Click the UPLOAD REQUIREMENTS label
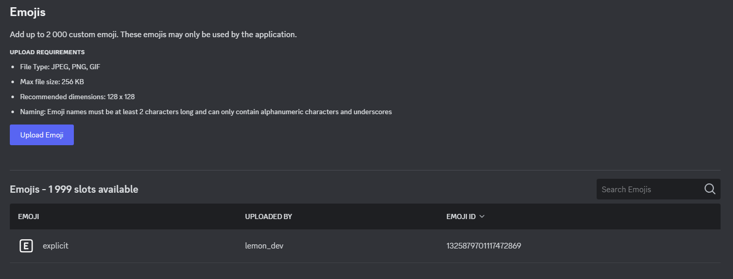The width and height of the screenshot is (733, 279). [x=47, y=52]
